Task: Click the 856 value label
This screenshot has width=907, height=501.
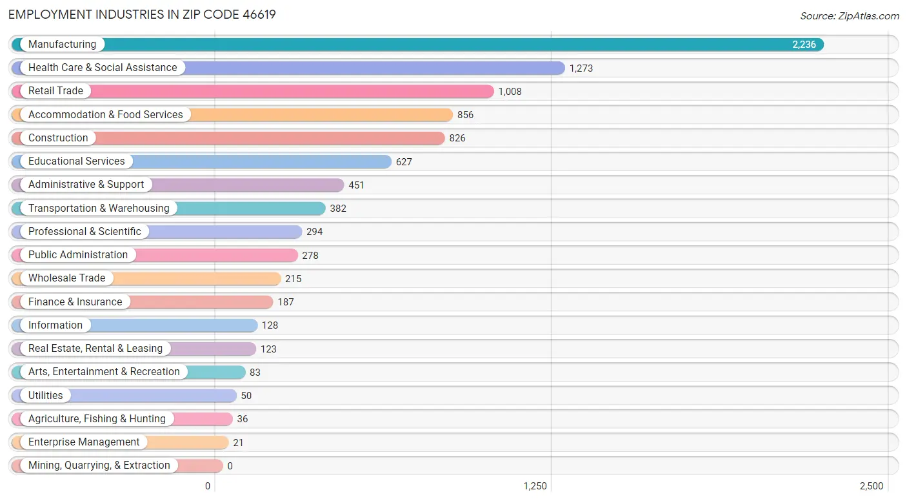Action: [x=466, y=115]
